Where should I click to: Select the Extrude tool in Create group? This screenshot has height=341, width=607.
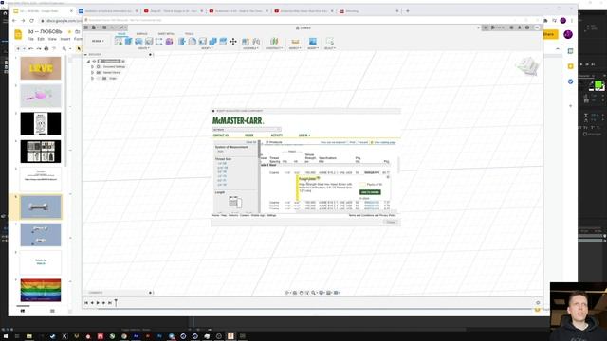(x=129, y=42)
